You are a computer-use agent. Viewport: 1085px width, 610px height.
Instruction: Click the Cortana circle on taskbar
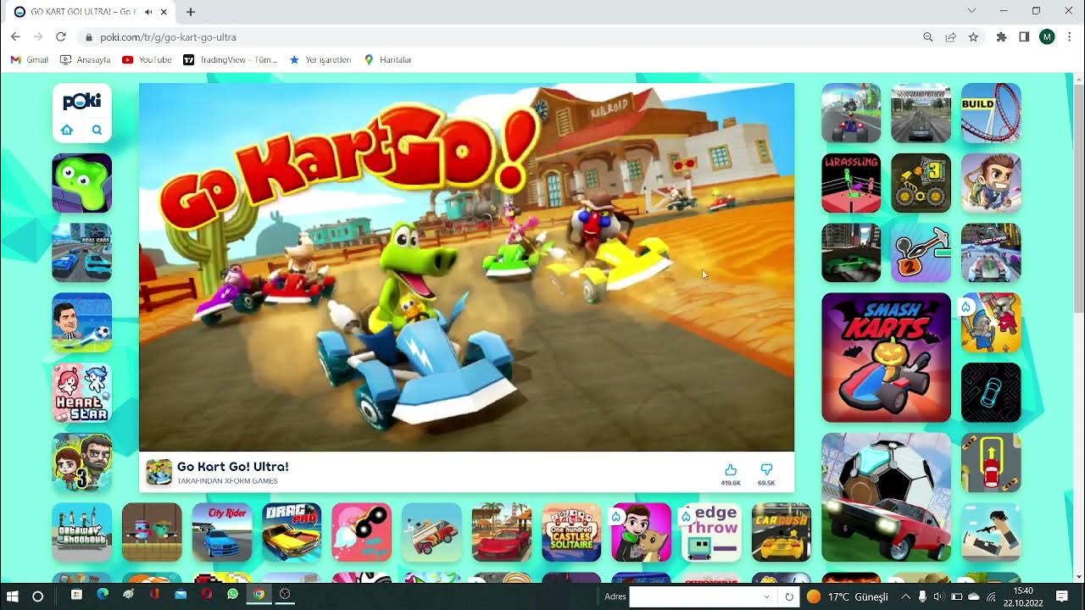point(37,596)
